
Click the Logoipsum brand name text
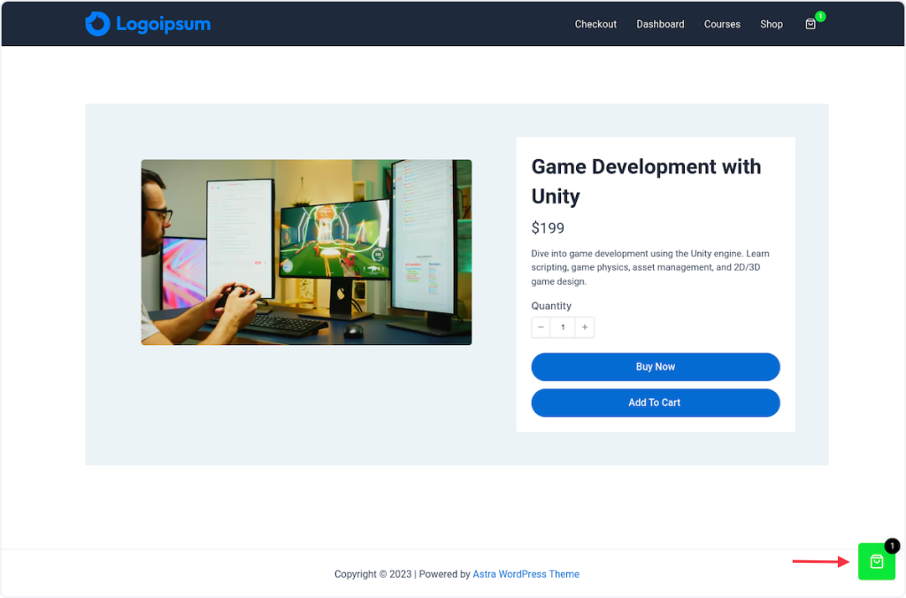[x=163, y=24]
